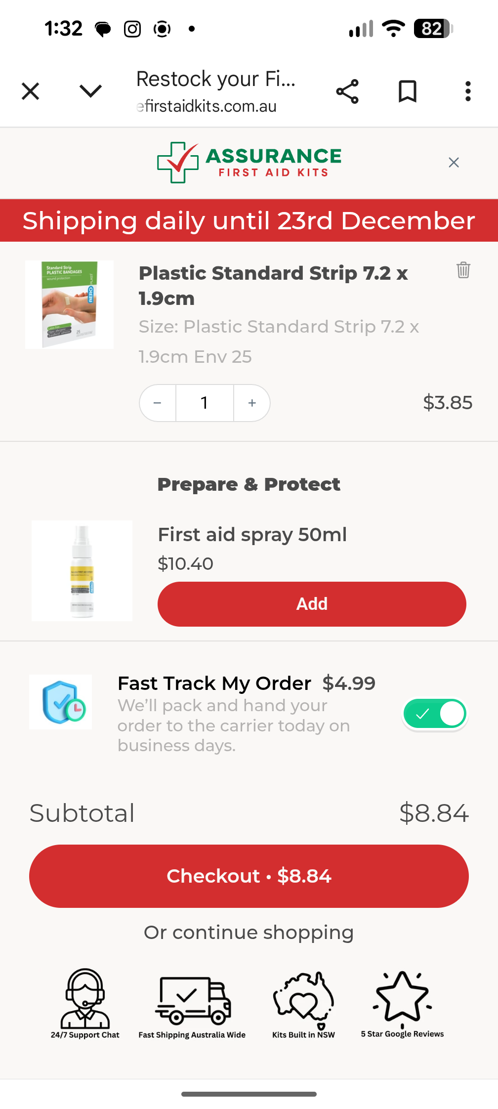This screenshot has height=1109, width=498.
Task: Open the plastic bandages product thumbnail
Action: coord(70,304)
